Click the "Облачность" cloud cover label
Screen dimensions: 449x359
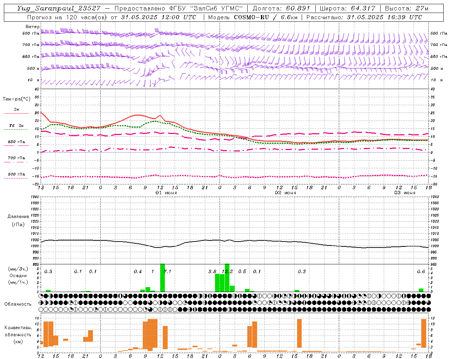(18, 304)
